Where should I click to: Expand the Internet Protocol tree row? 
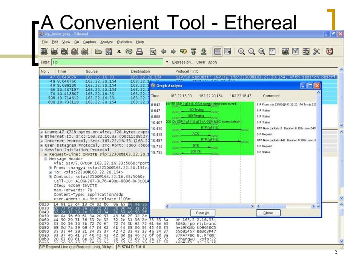pos(41,141)
